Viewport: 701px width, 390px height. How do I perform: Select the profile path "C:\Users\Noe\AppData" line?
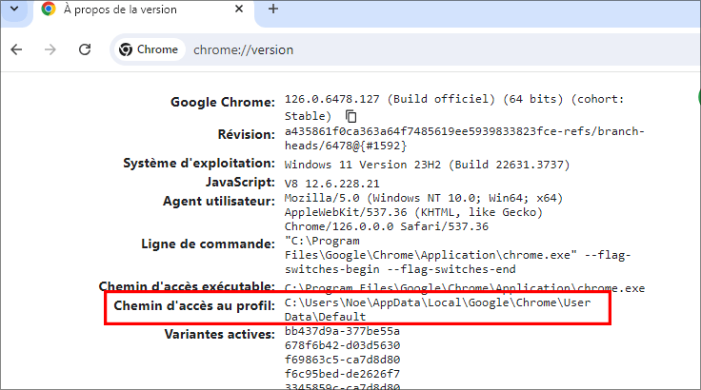coord(438,302)
